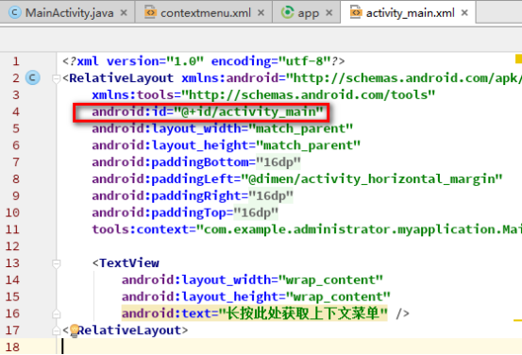Click layout_height="wrap_content" on line 15
This screenshot has height=355, width=522.
click(286, 296)
